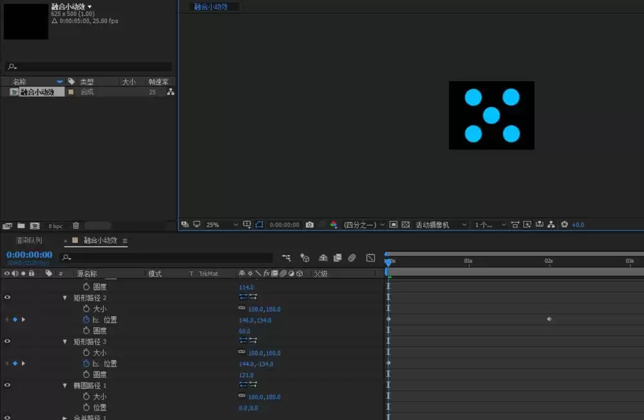Collapse the 椭圆路径 1 group
The width and height of the screenshot is (644, 420).
pos(65,385)
